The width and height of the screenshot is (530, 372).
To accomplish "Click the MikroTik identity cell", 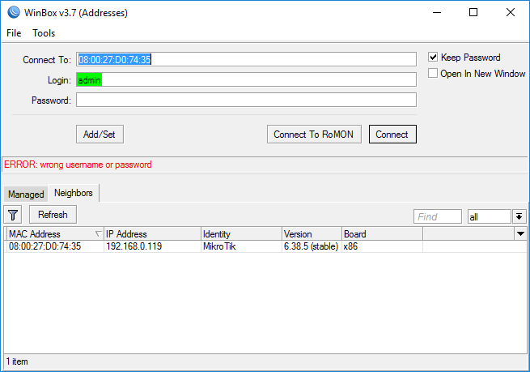I will click(x=219, y=246).
